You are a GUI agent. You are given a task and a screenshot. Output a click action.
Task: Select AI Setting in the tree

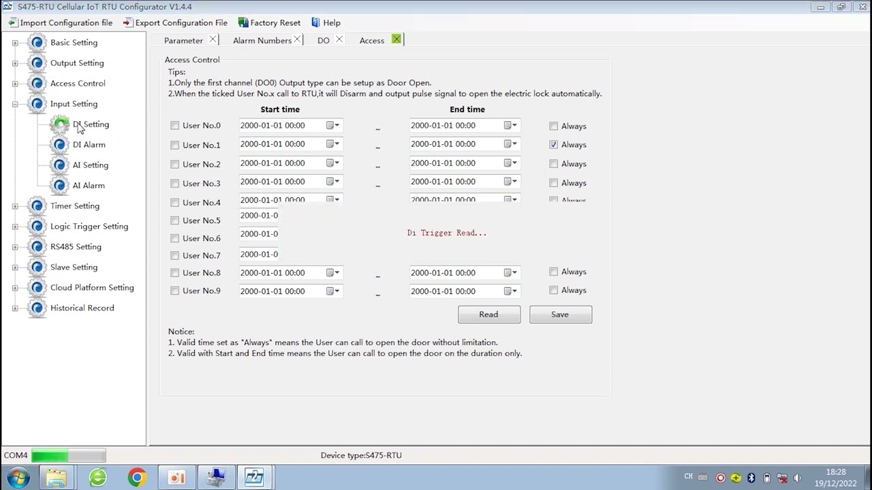pos(91,165)
